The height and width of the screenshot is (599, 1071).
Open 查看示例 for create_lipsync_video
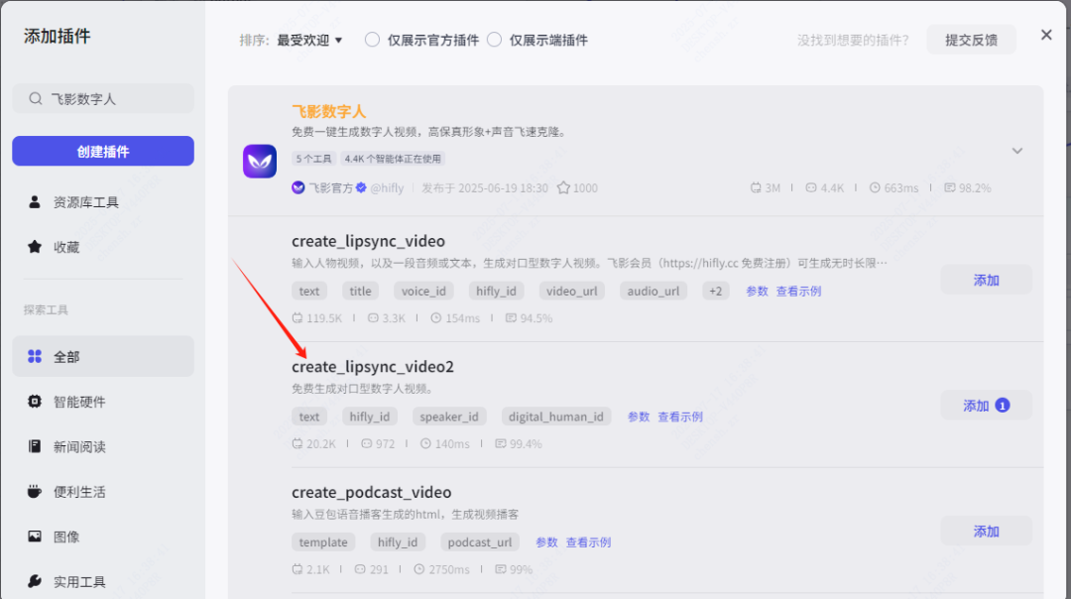(x=798, y=291)
